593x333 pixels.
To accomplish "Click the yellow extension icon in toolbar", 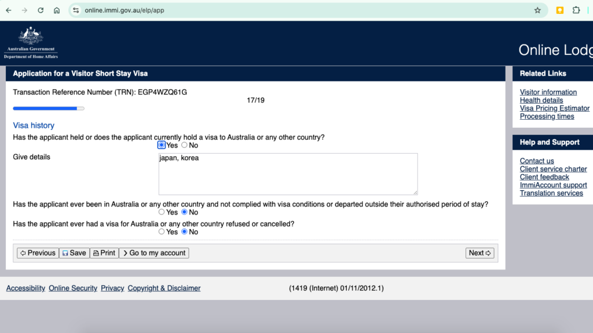I will (560, 10).
